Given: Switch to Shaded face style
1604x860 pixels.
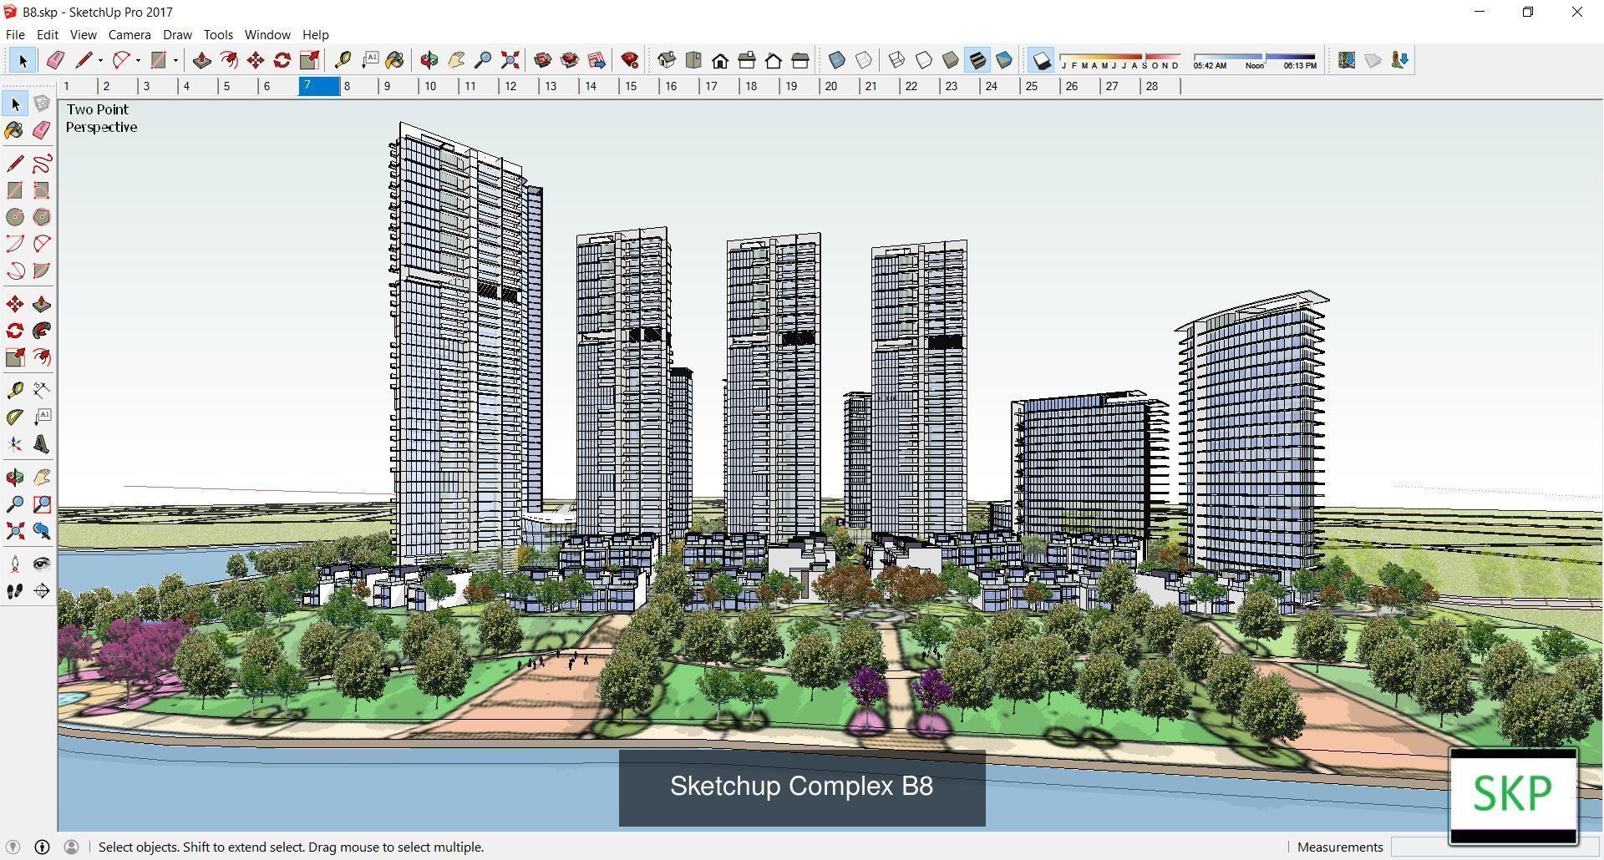Looking at the screenshot, I should (951, 60).
